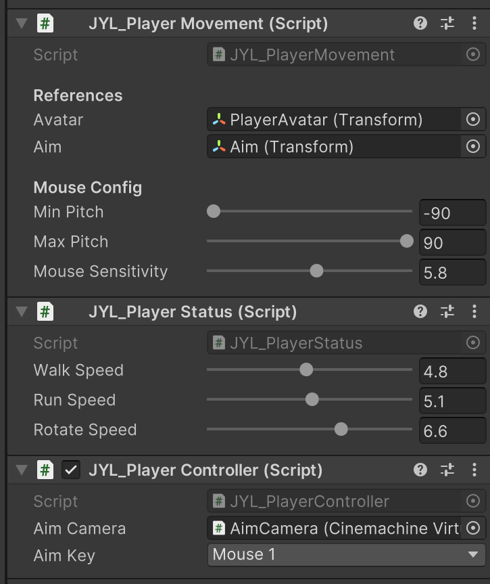The width and height of the screenshot is (490, 584).
Task: Click object picker for Aim field
Action: pos(473,146)
